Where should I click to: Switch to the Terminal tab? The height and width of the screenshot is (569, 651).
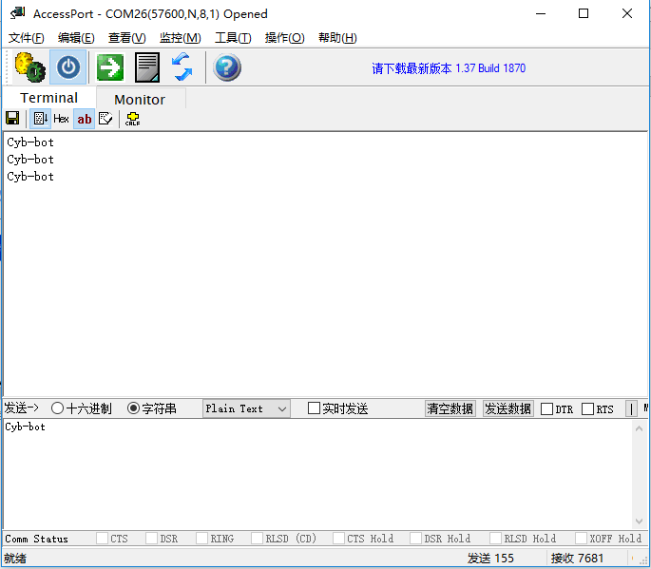(49, 98)
